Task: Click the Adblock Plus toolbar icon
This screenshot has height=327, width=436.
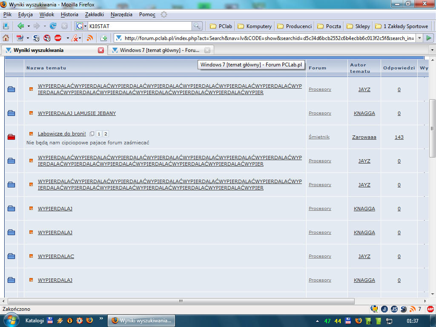Action: tap(57, 38)
